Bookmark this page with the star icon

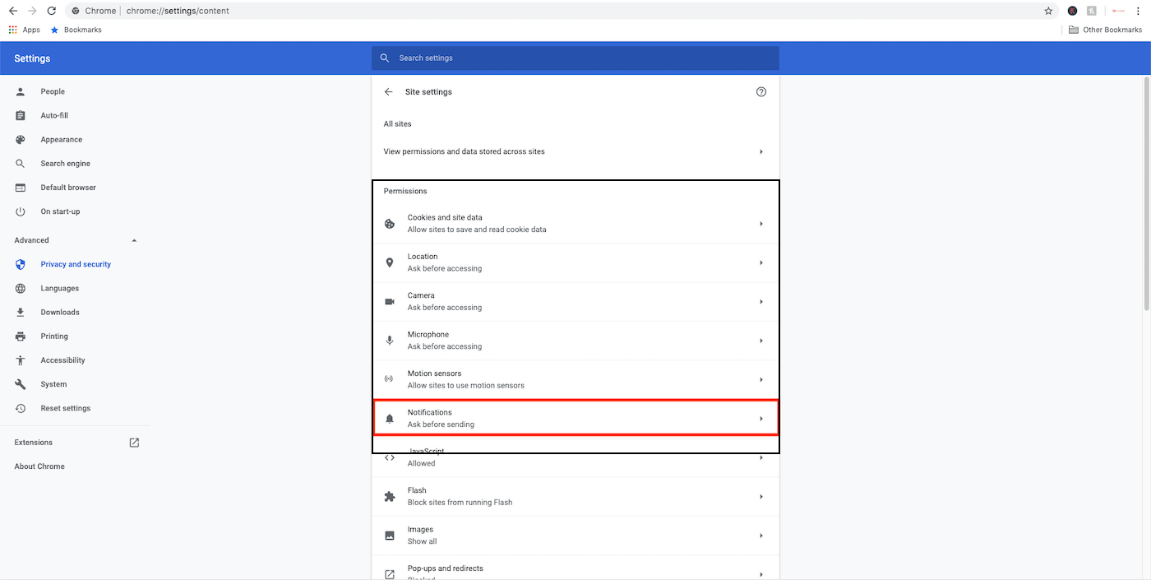click(x=1048, y=11)
